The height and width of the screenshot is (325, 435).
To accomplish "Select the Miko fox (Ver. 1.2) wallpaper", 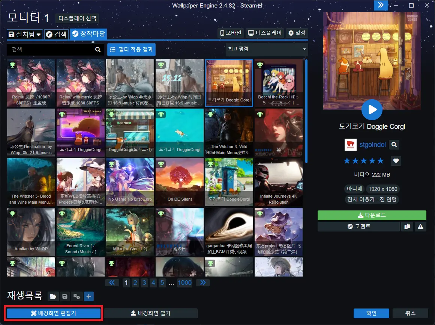I will pos(130,231).
